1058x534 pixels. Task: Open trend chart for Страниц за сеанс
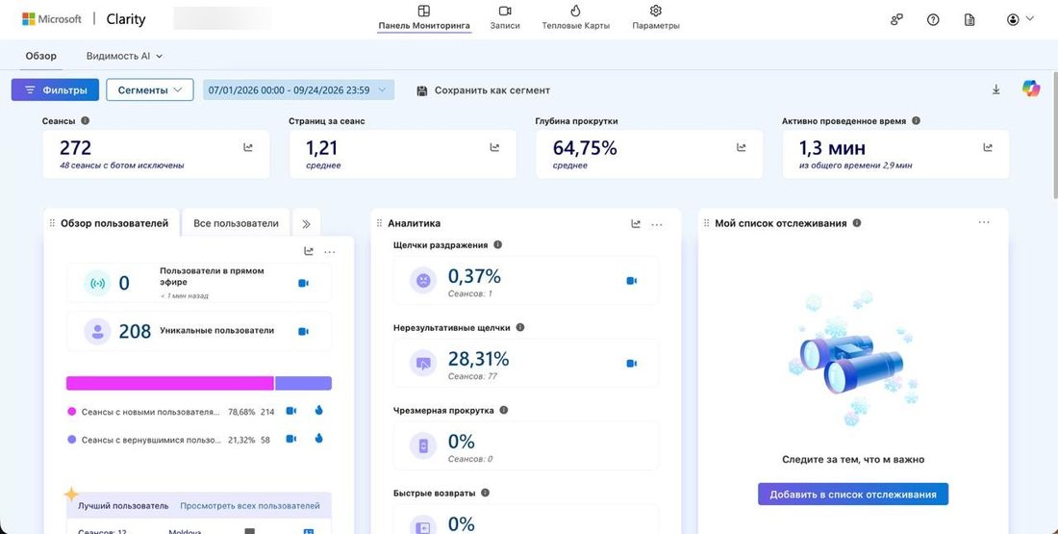(x=494, y=147)
